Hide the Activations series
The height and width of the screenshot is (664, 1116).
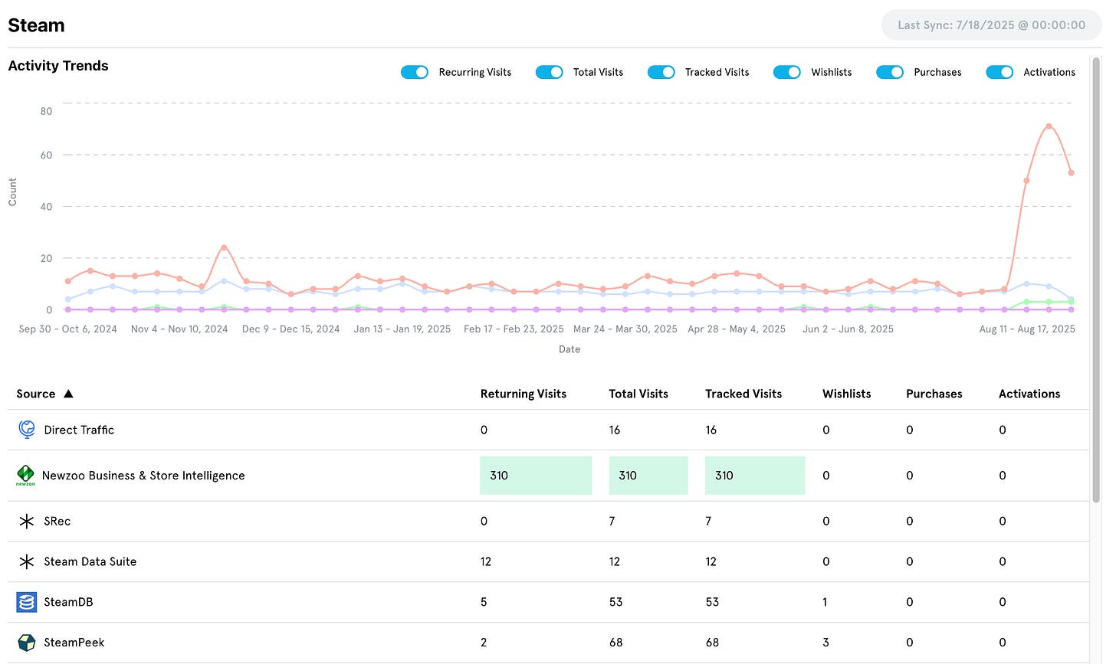click(x=999, y=72)
